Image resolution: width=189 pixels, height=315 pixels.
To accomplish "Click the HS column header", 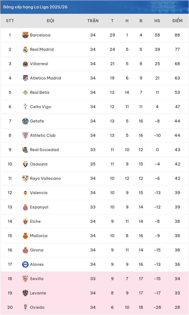I will [157, 21].
